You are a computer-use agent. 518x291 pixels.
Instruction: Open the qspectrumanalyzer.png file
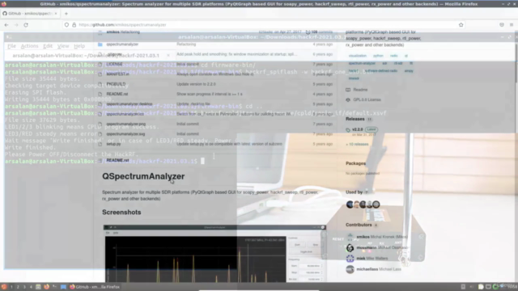pyautogui.click(x=126, y=124)
